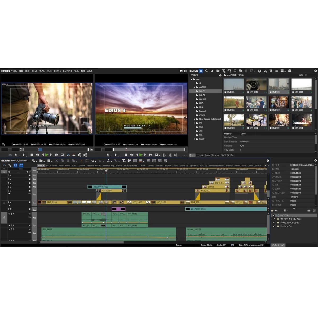Open the bin view mode dropdown arrow

285,71
